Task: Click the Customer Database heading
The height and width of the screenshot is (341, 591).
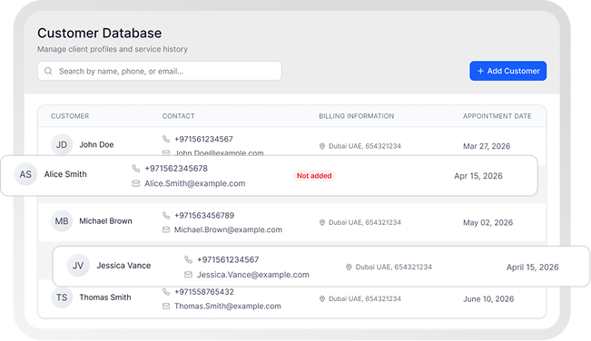Action: [100, 34]
